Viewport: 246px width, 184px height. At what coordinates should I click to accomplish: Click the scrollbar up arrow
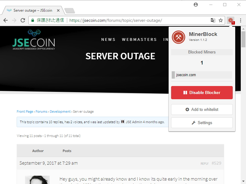click(243, 29)
